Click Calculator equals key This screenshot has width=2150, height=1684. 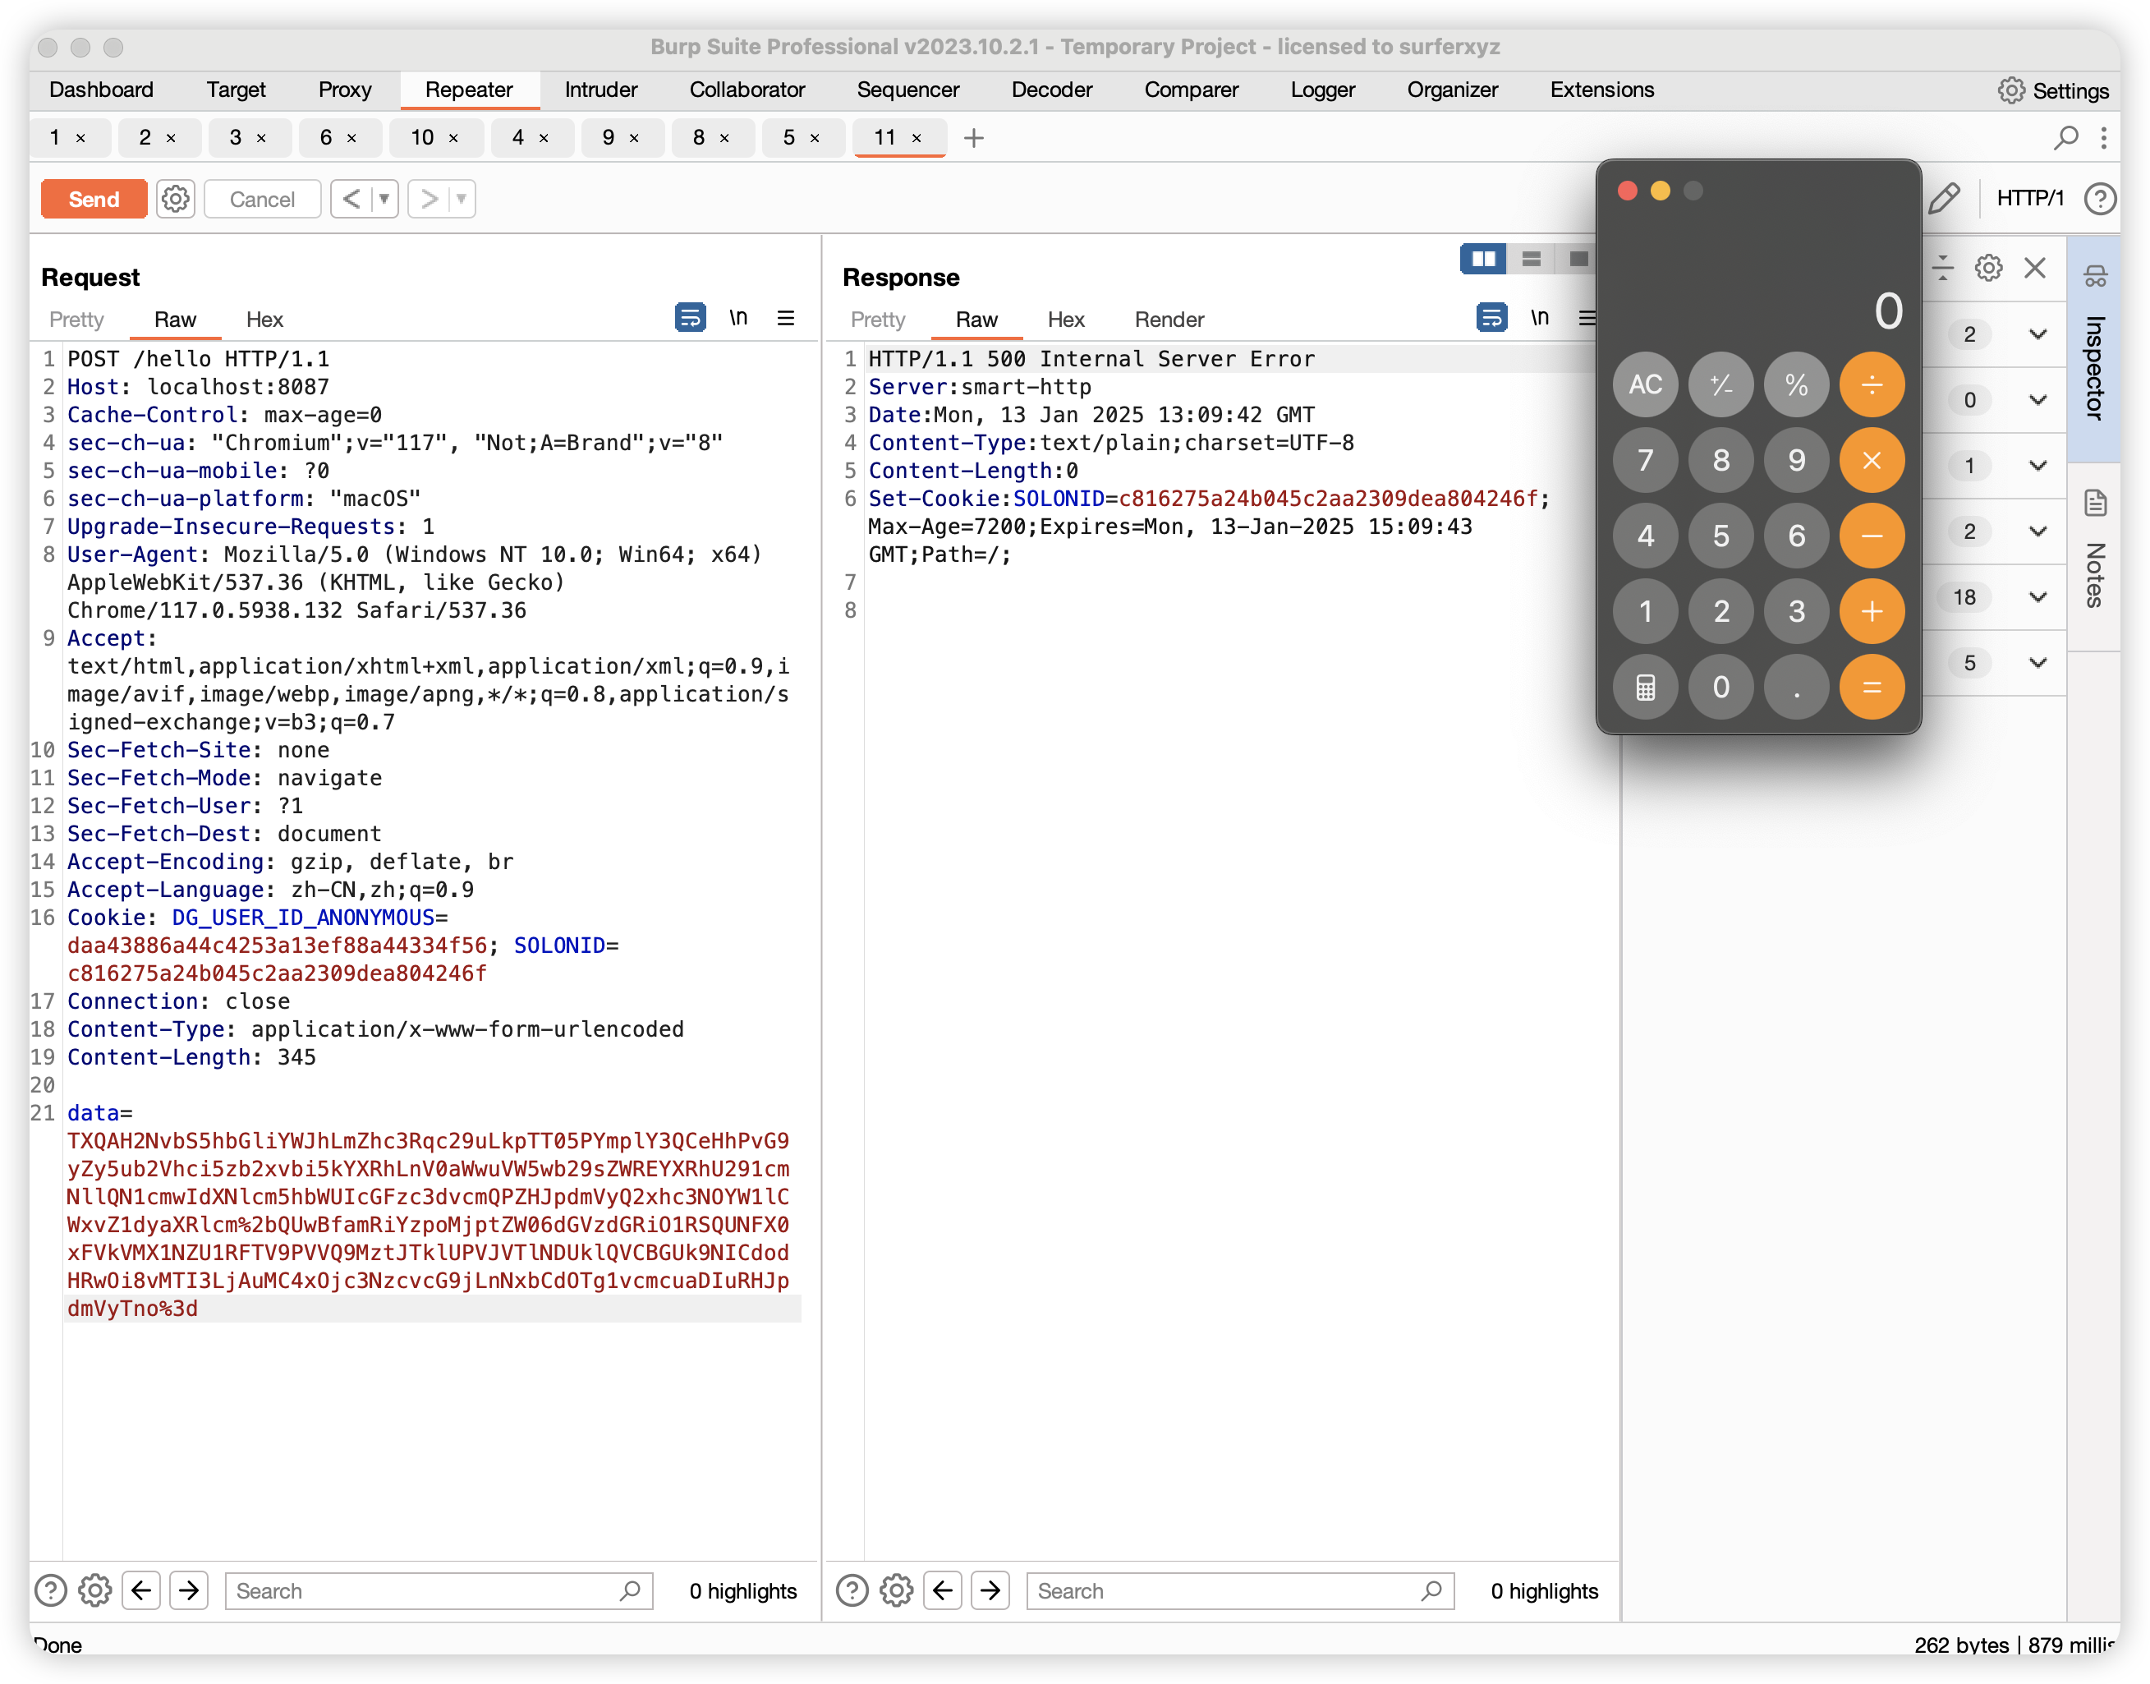point(1871,688)
